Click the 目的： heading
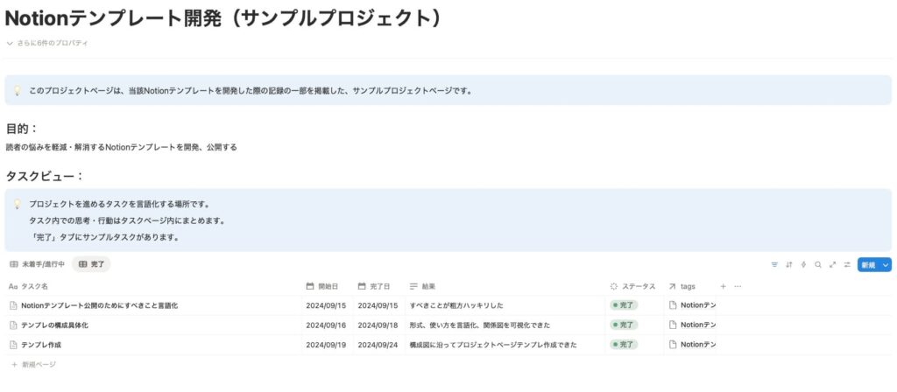Screen dimensions: 897x392 click(x=22, y=129)
